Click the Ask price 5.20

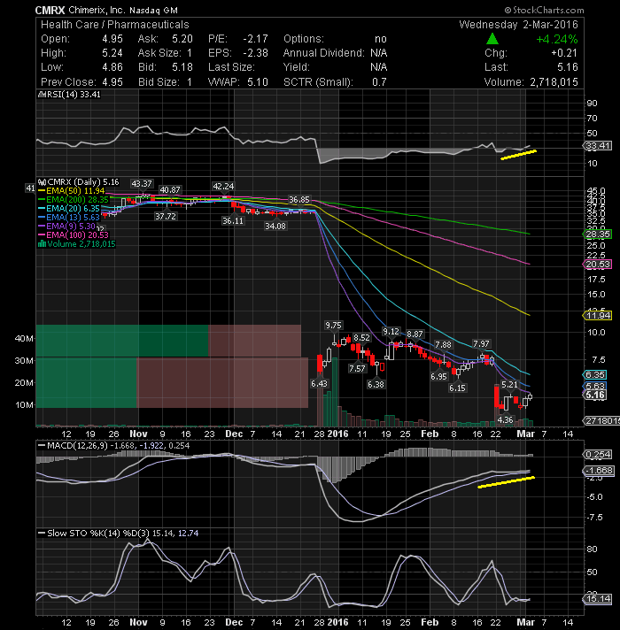182,39
